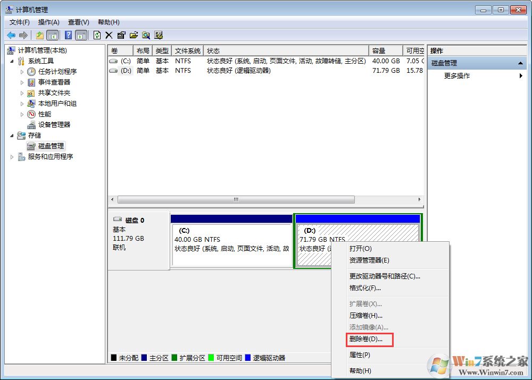Collapse the 磁盘管理 section in 操作 pane
The width and height of the screenshot is (532, 380).
(x=520, y=63)
